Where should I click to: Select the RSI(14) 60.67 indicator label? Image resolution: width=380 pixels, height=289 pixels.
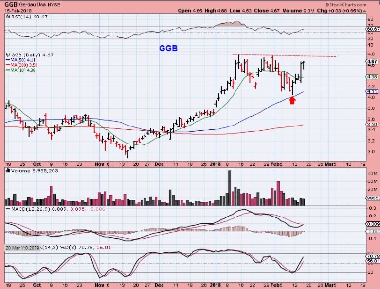pos(29,17)
